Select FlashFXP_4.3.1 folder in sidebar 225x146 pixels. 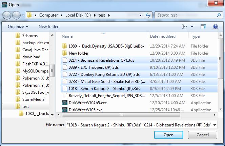coord(32,64)
